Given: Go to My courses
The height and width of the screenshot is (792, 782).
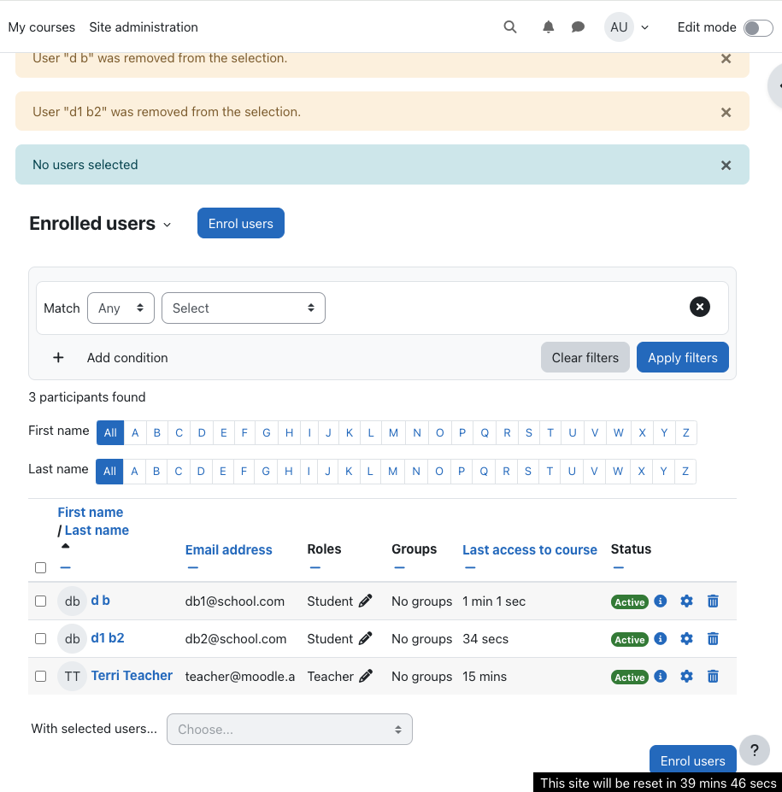Looking at the screenshot, I should 41,27.
